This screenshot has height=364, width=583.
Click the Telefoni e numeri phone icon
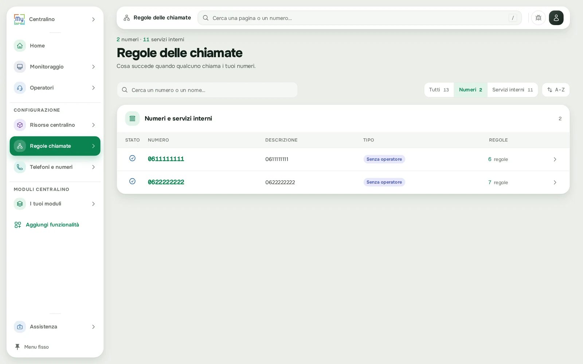(20, 167)
